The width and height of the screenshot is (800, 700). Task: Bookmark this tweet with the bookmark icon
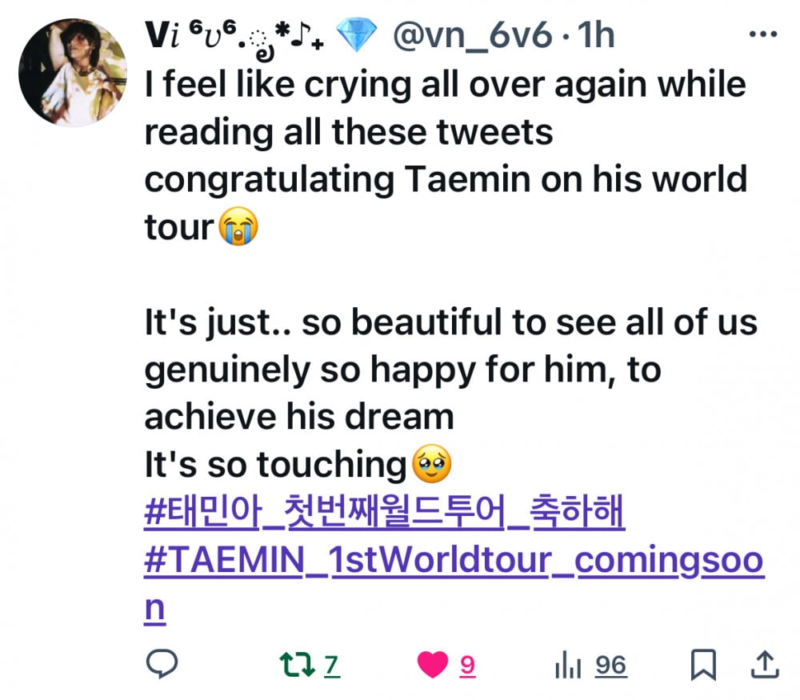pyautogui.click(x=703, y=664)
